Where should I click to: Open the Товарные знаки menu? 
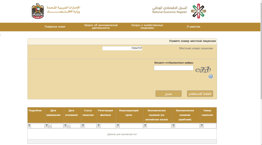54,27
